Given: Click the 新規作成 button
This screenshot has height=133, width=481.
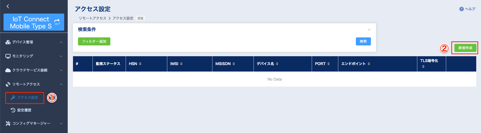Looking at the screenshot, I should coord(465,48).
